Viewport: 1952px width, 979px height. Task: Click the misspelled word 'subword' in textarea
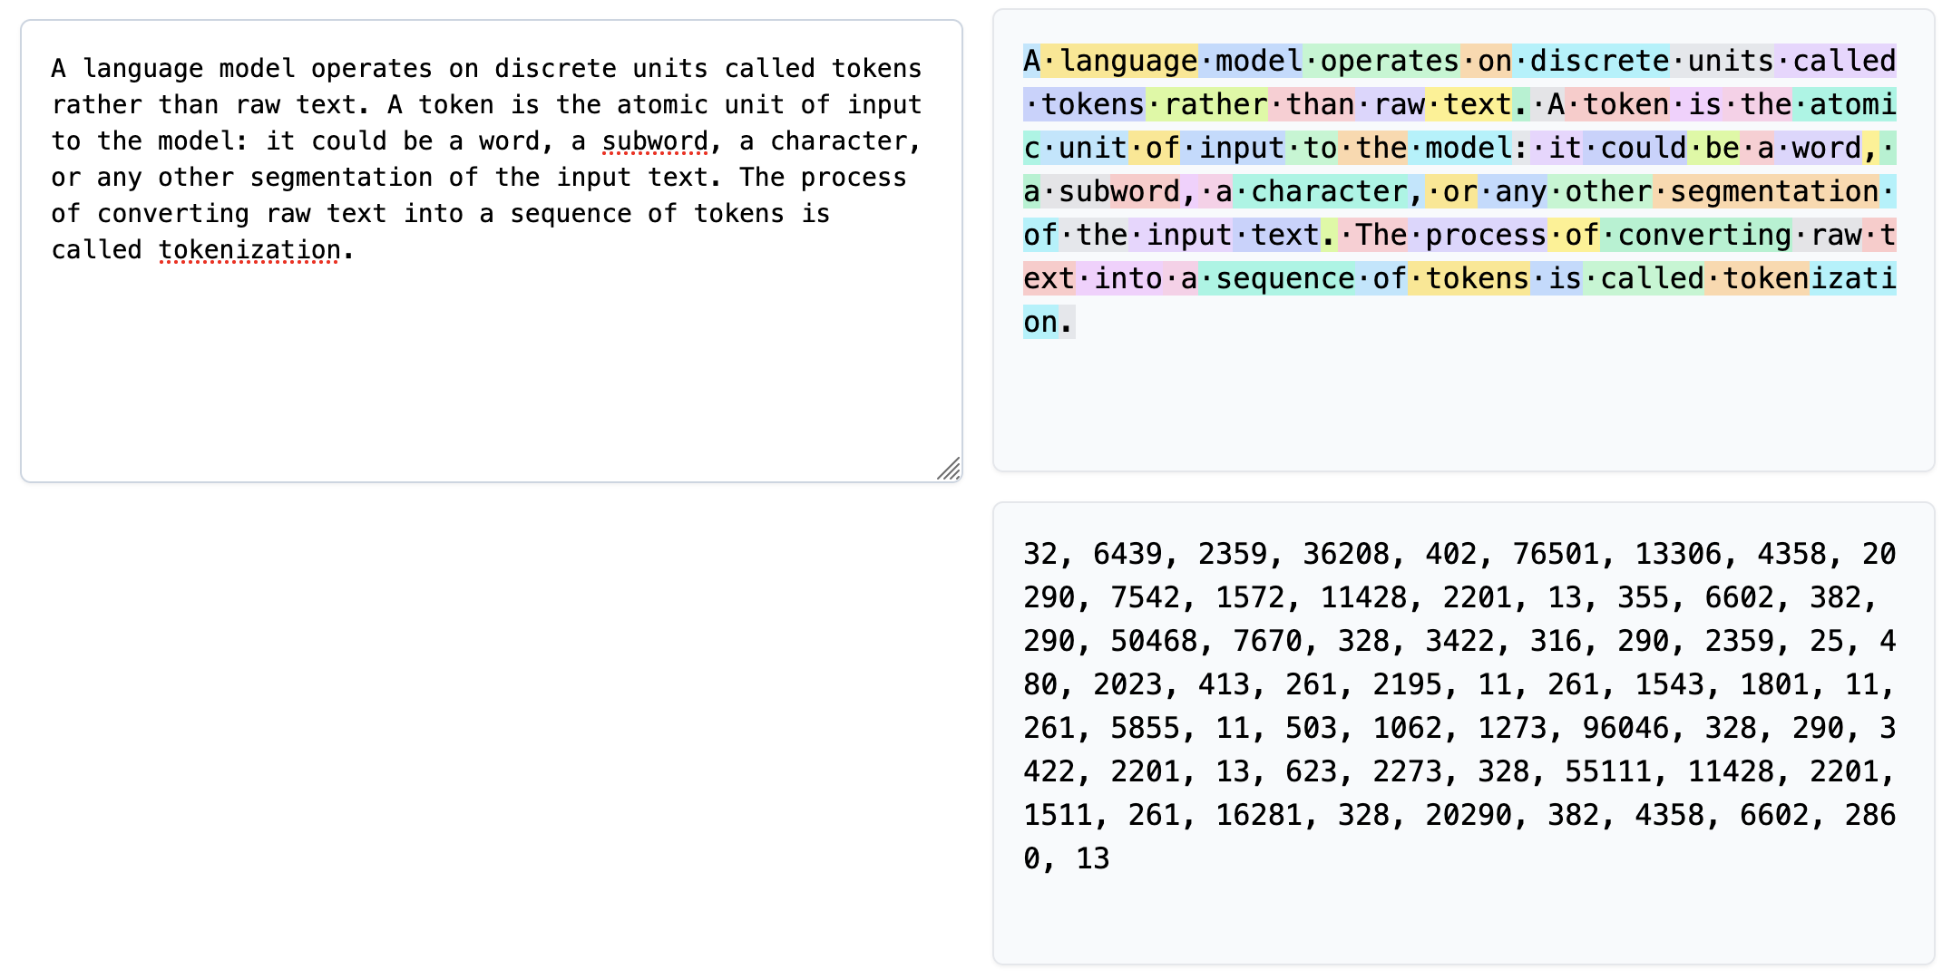click(x=655, y=141)
